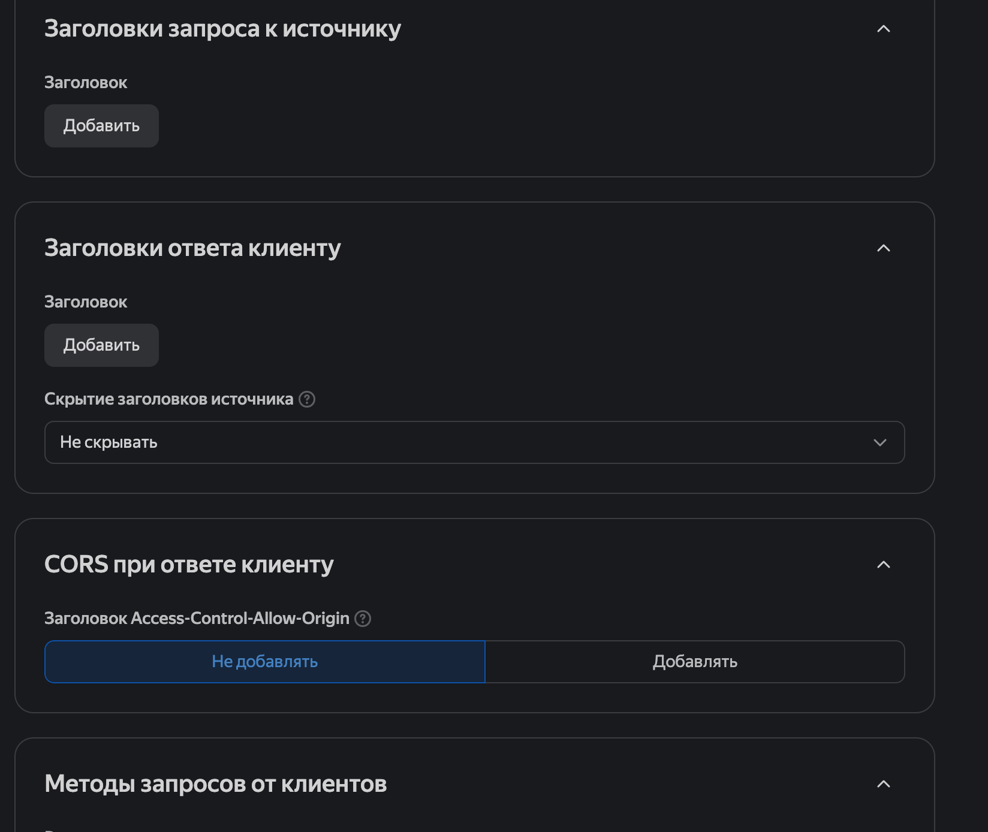Show help for Access-Control-Allow-Origin header
Viewport: 988px width, 832px height.
[x=363, y=619]
